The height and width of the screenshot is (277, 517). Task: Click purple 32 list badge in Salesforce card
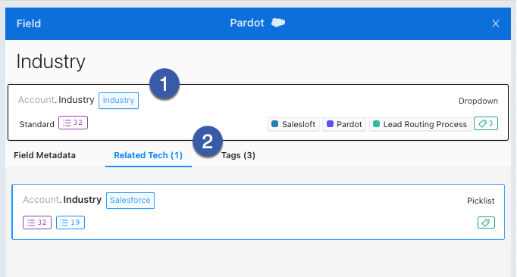tap(37, 223)
